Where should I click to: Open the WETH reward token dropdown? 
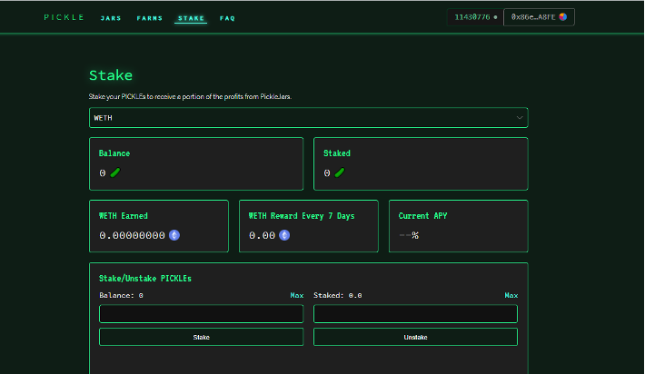tap(309, 118)
